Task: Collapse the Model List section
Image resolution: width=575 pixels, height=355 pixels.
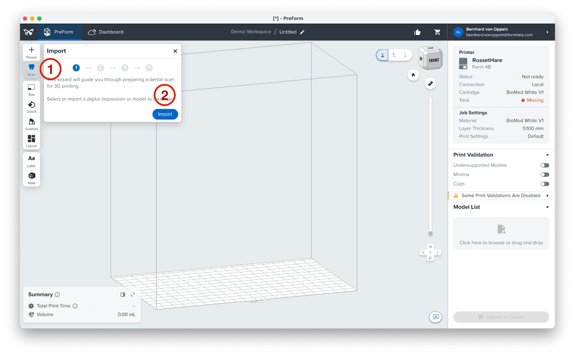Action: click(547, 207)
